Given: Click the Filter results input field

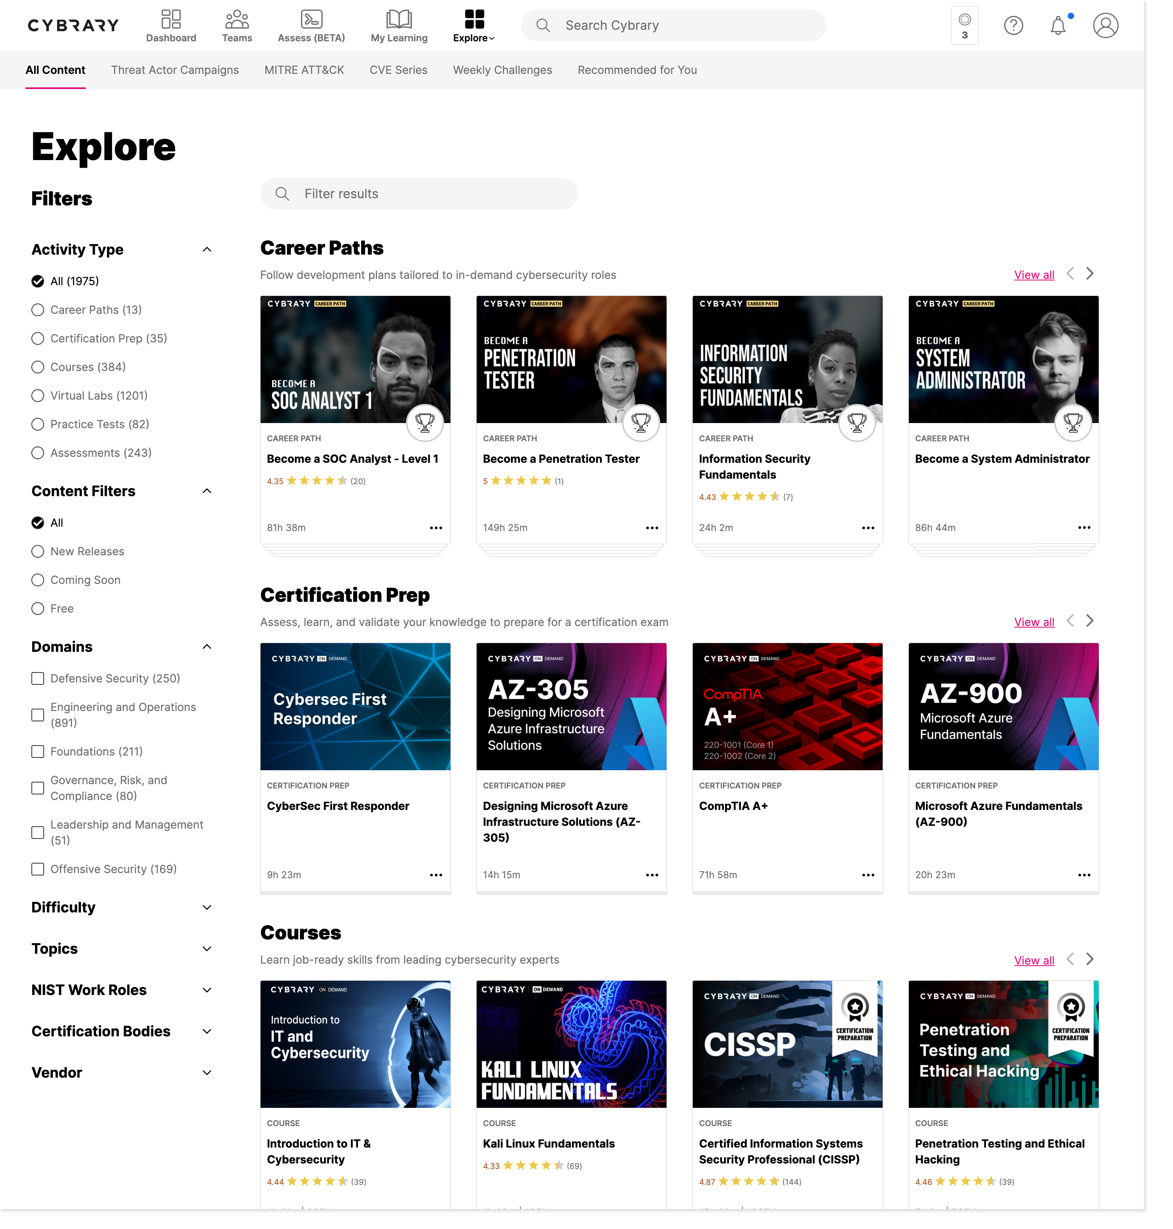Looking at the screenshot, I should pos(419,194).
